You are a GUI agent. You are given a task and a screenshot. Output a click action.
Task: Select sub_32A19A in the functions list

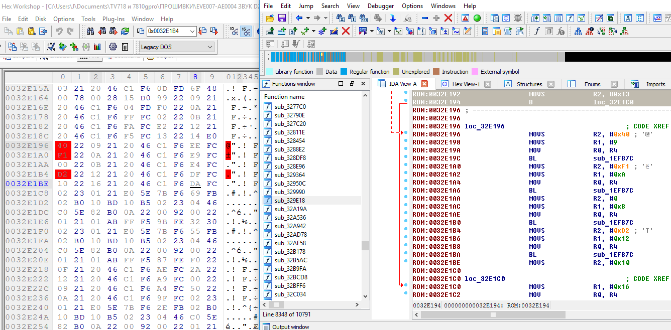tap(290, 209)
